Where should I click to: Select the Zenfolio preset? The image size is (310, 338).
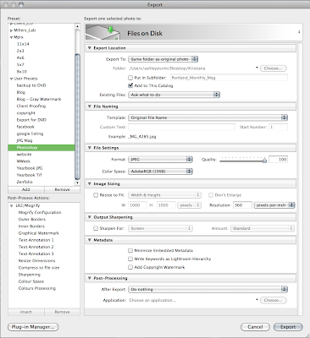coord(25,182)
